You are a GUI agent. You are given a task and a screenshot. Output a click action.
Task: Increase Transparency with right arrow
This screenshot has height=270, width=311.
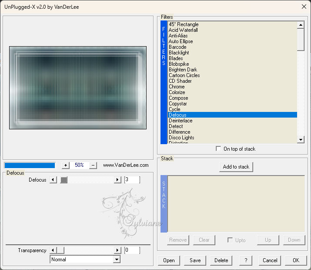pos(117,250)
